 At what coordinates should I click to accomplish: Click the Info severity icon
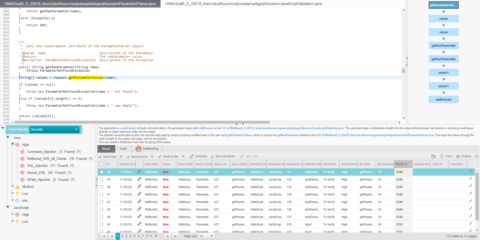pyautogui.click(x=17, y=201)
